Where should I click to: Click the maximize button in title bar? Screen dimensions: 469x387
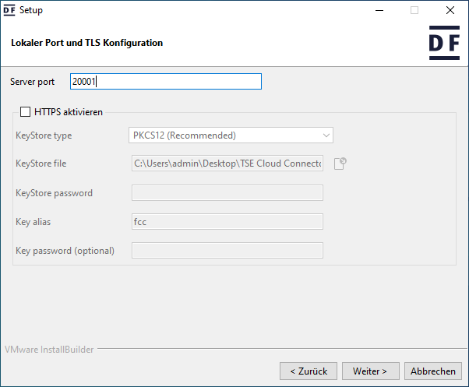pos(414,11)
